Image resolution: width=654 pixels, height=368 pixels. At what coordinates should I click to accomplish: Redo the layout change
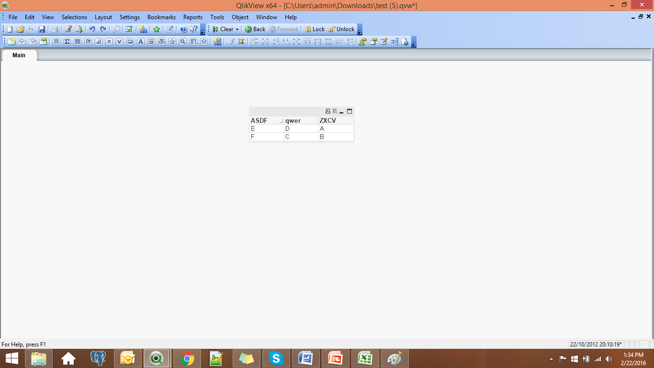point(103,29)
